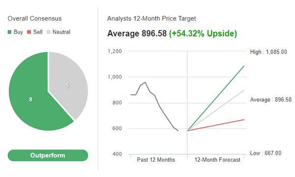This screenshot has height=177, width=295.
Task: Click the High 1,085.00 label
Action: (x=268, y=52)
